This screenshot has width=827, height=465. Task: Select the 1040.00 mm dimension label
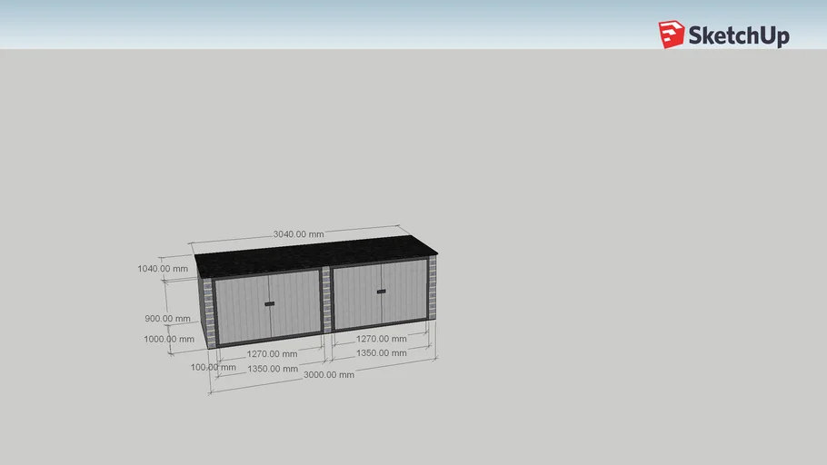(x=163, y=268)
